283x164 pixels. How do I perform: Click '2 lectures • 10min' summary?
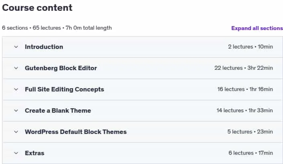tap(250, 47)
